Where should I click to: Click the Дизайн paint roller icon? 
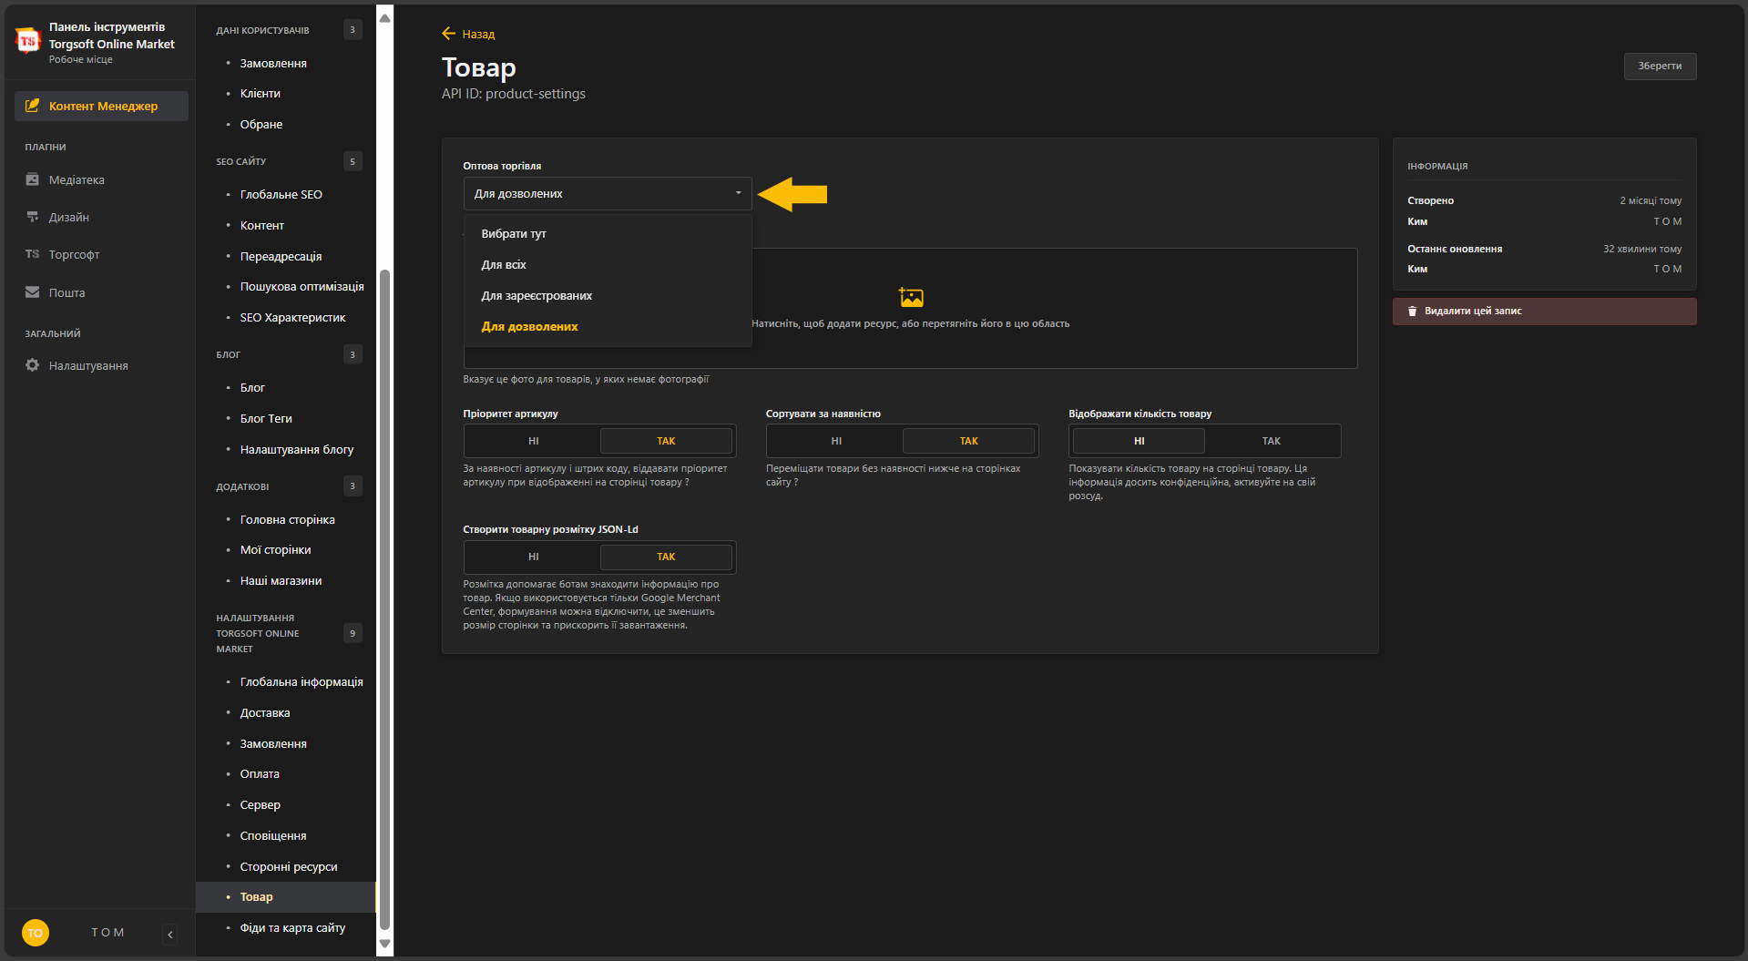click(33, 217)
